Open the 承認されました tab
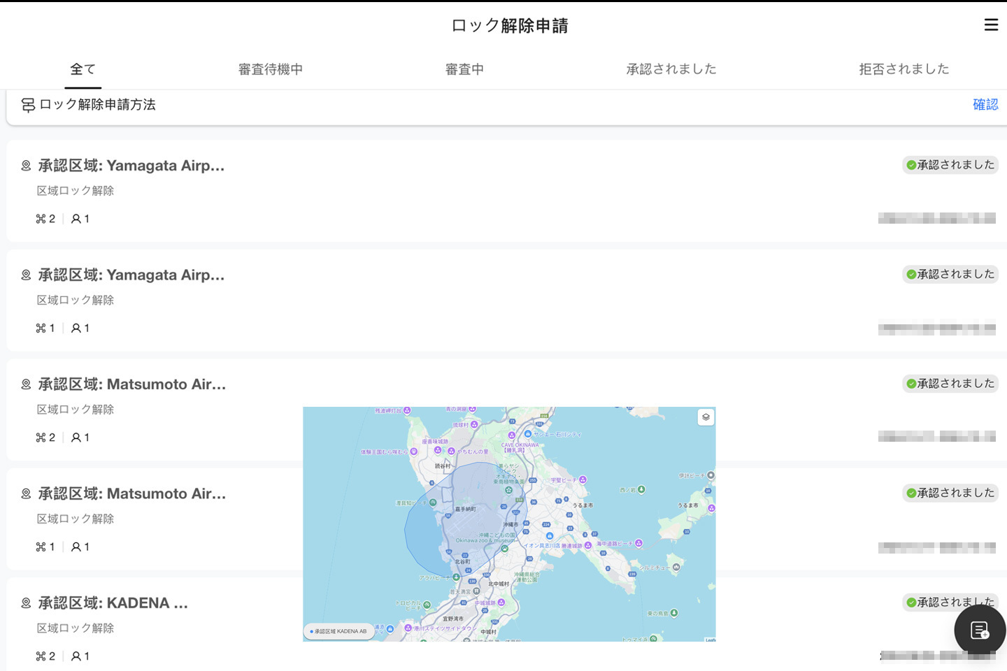Screen dimensions: 1007x671 click(671, 69)
